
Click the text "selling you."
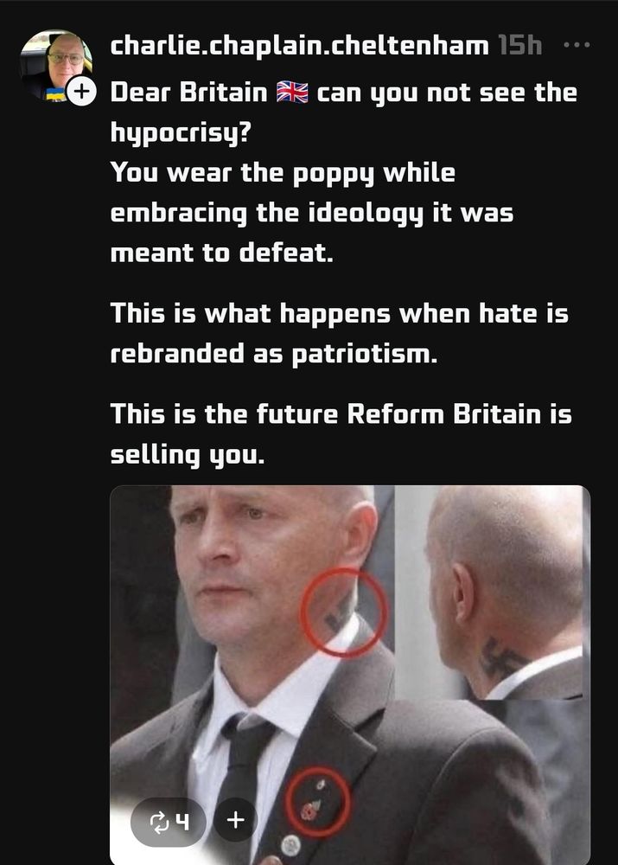(188, 455)
